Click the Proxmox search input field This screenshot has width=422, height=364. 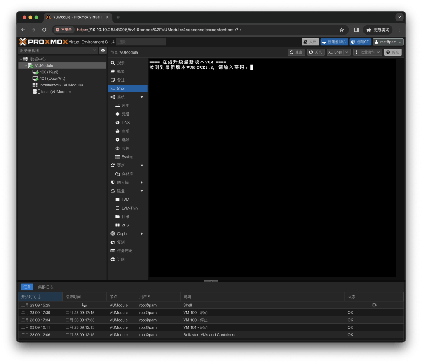pos(141,42)
